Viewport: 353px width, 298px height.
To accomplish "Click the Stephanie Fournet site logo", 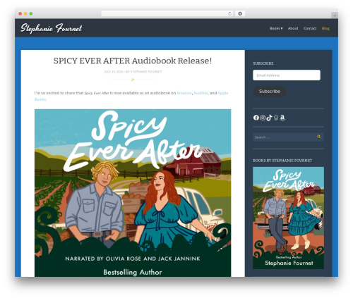I will tap(52, 28).
